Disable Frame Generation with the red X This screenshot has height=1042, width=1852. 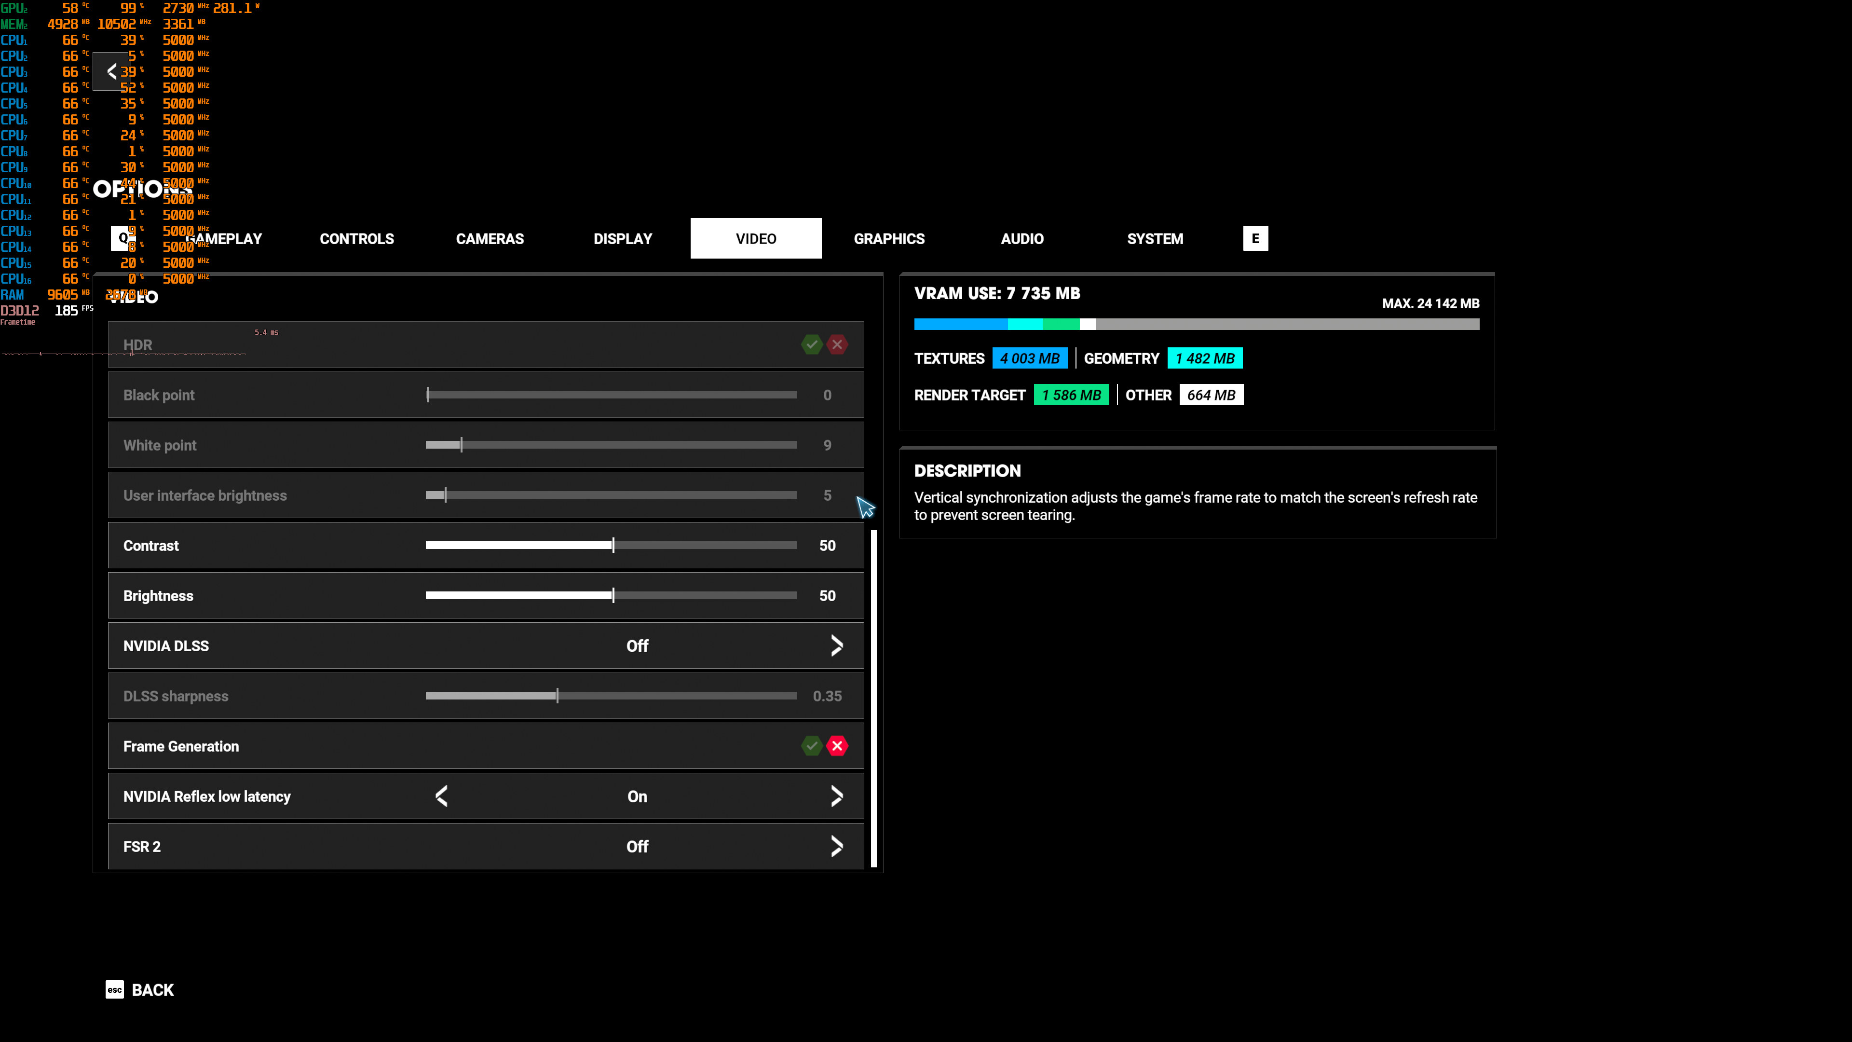pyautogui.click(x=837, y=746)
